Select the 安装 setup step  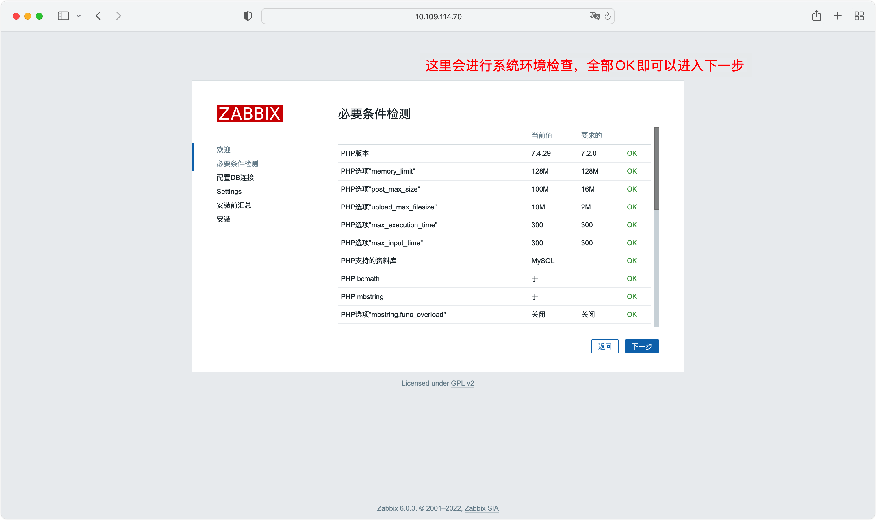coord(224,219)
